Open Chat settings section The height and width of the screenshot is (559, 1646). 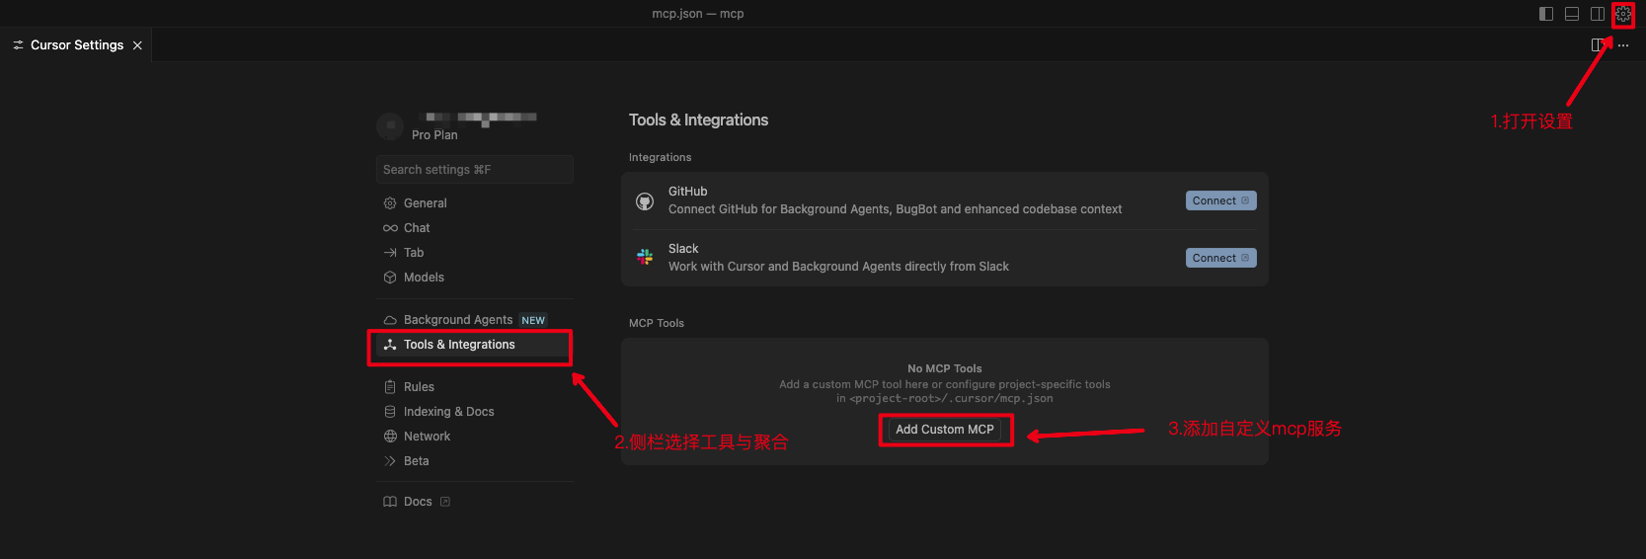[417, 228]
